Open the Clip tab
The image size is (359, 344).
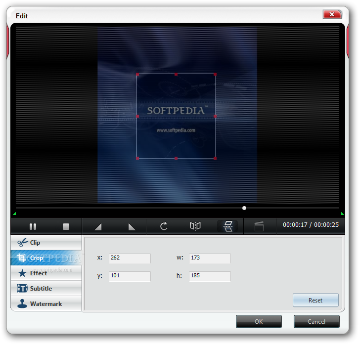tap(46, 242)
